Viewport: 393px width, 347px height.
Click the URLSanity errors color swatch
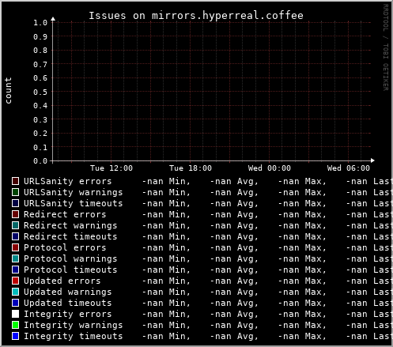click(15, 181)
